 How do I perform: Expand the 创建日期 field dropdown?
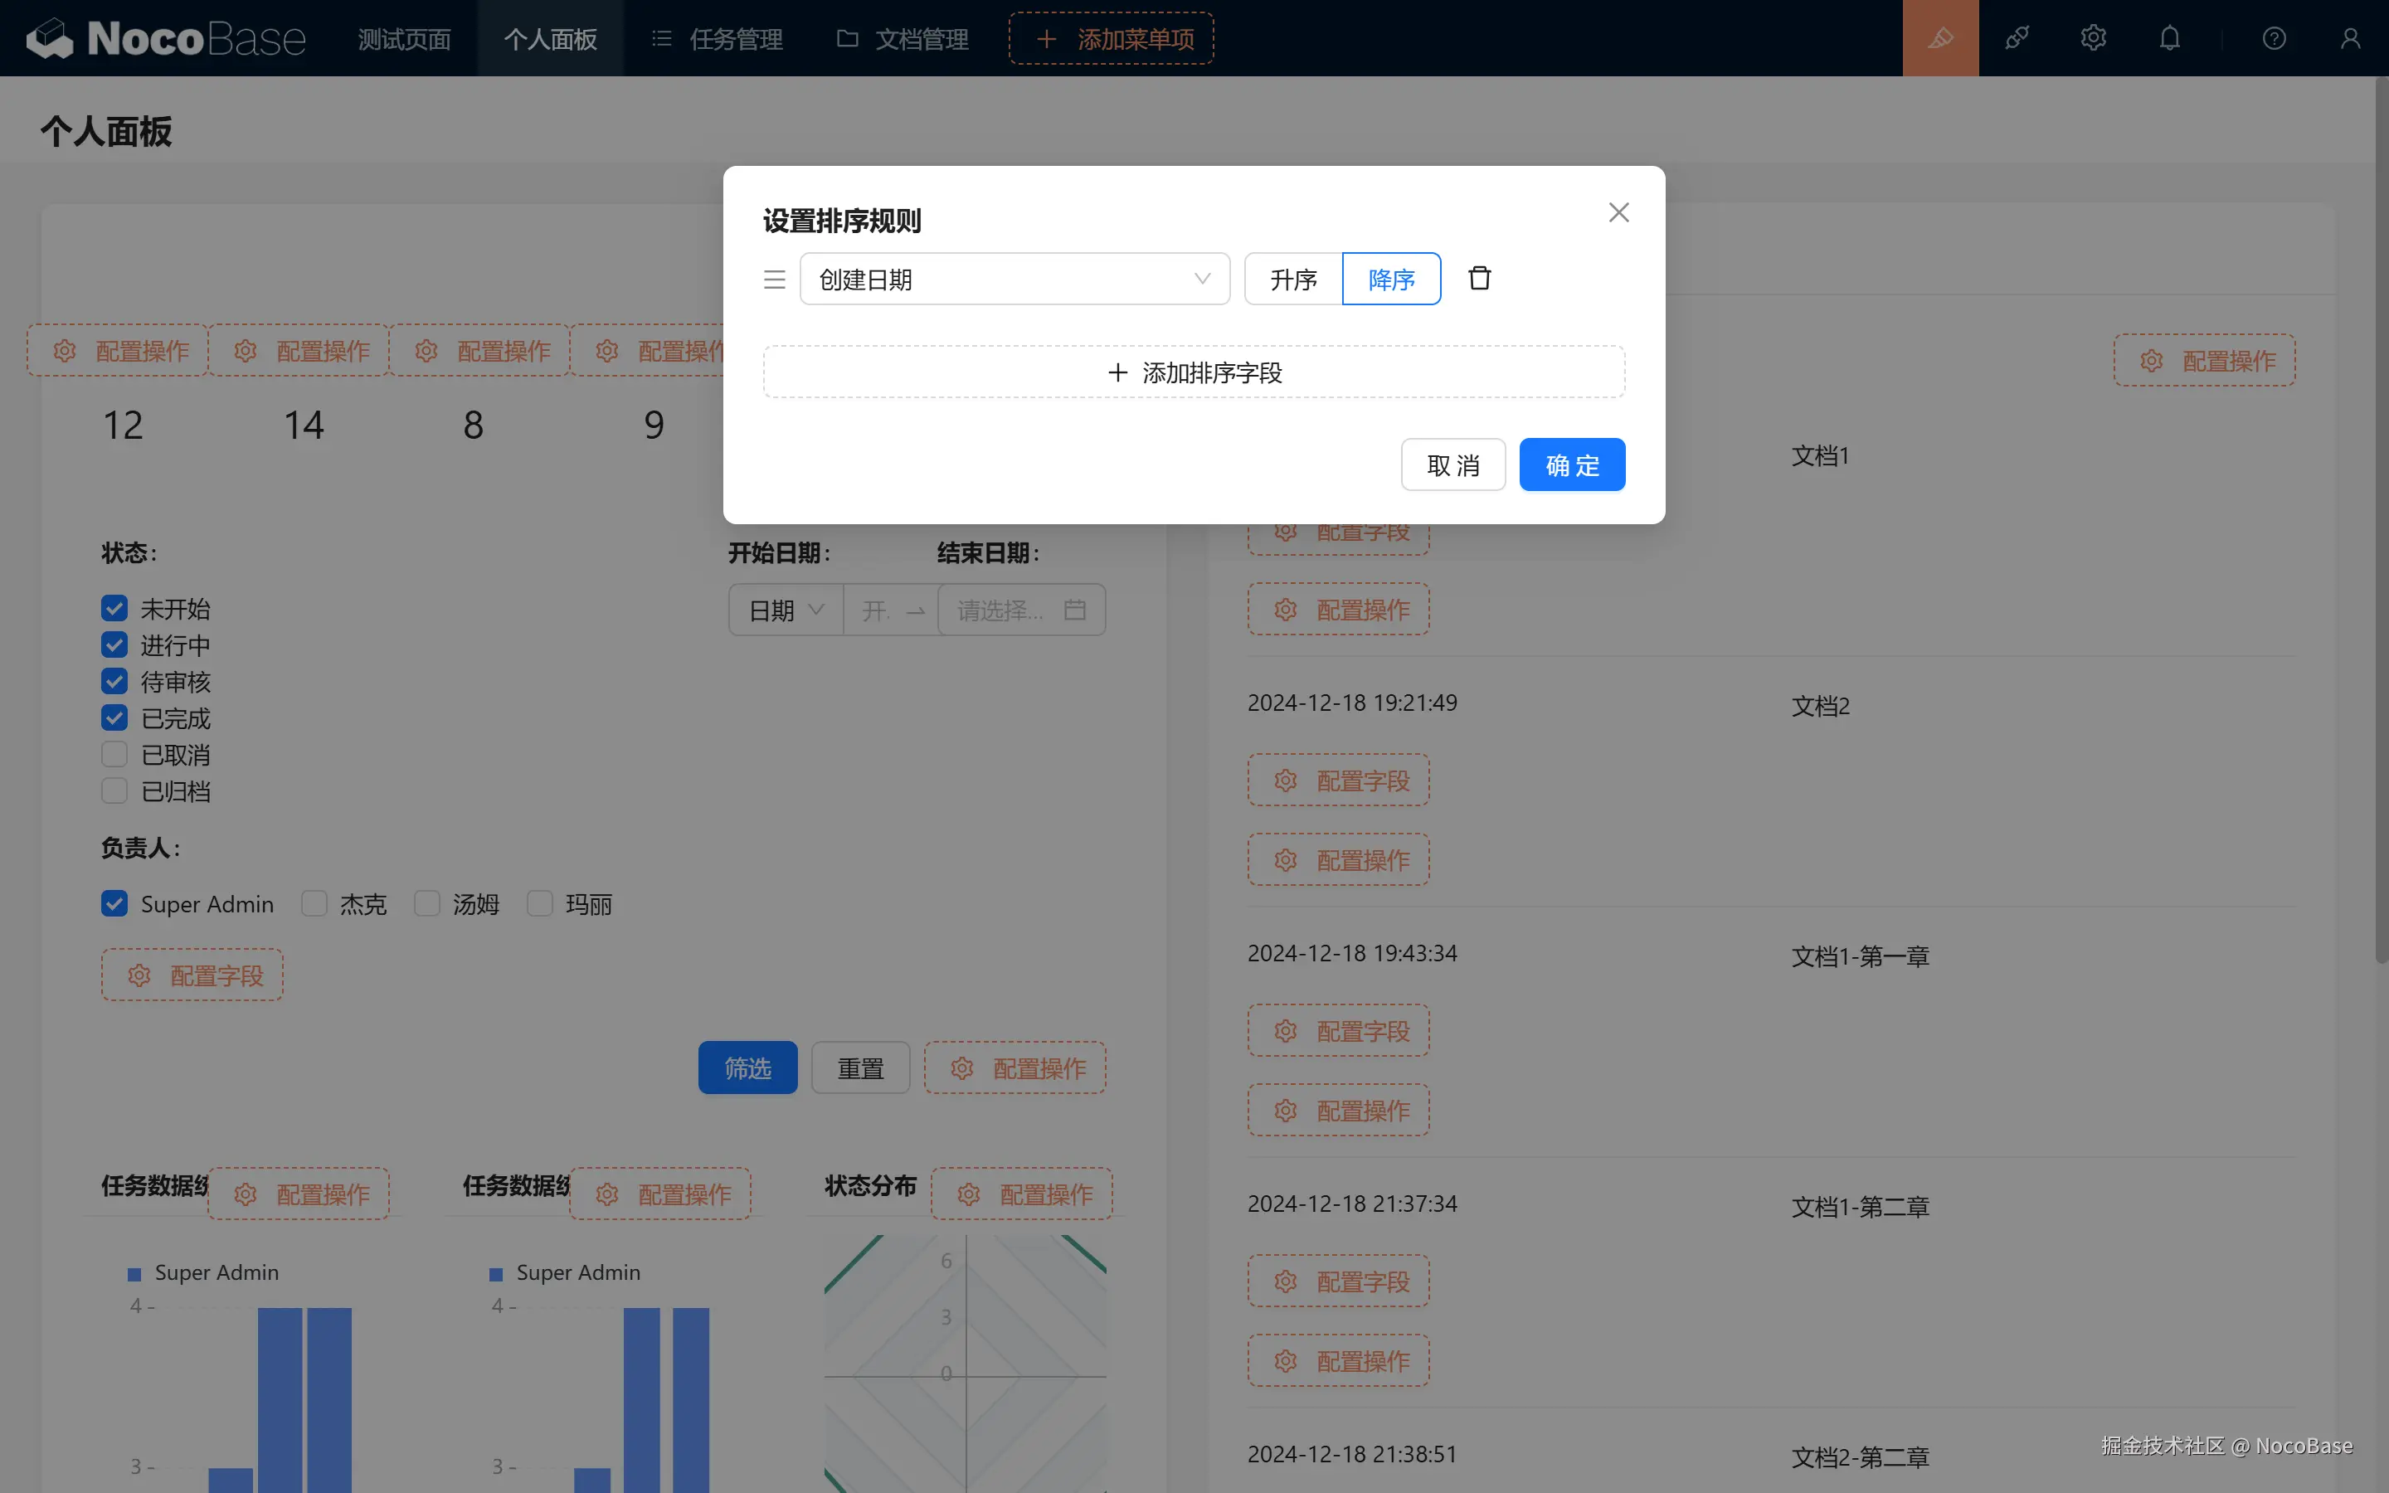(x=1014, y=280)
